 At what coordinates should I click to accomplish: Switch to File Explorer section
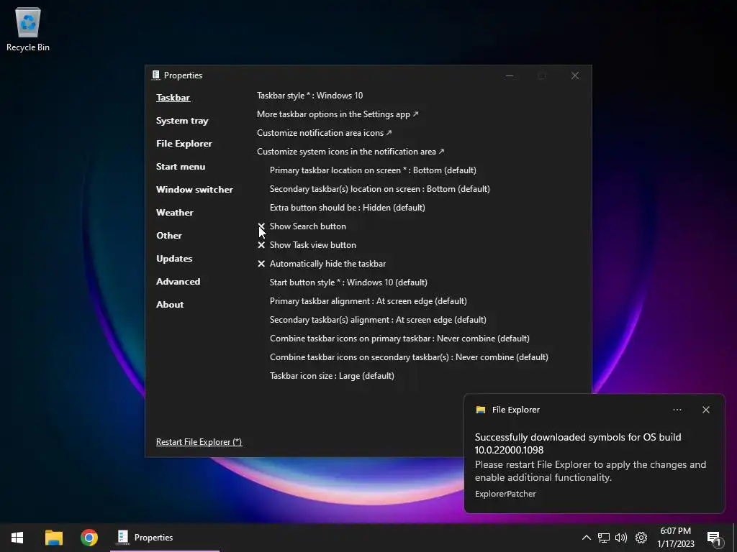(x=184, y=144)
